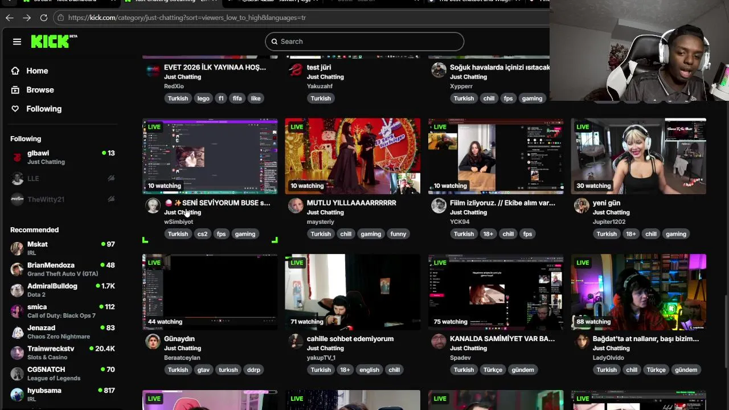Open Trainwreckstv avatar in Recommended
The width and height of the screenshot is (729, 410).
[17, 353]
